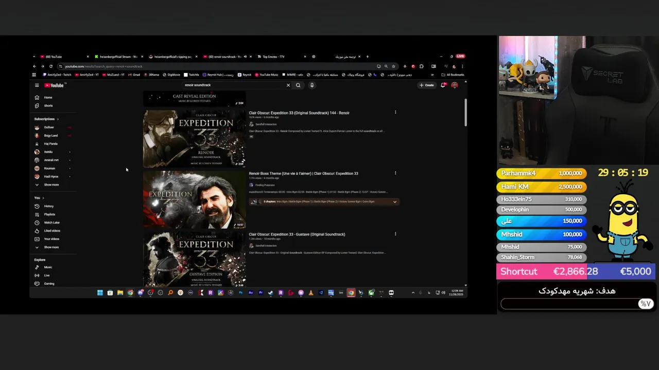
Task: Open the All Bookmarks folder
Action: 453,75
